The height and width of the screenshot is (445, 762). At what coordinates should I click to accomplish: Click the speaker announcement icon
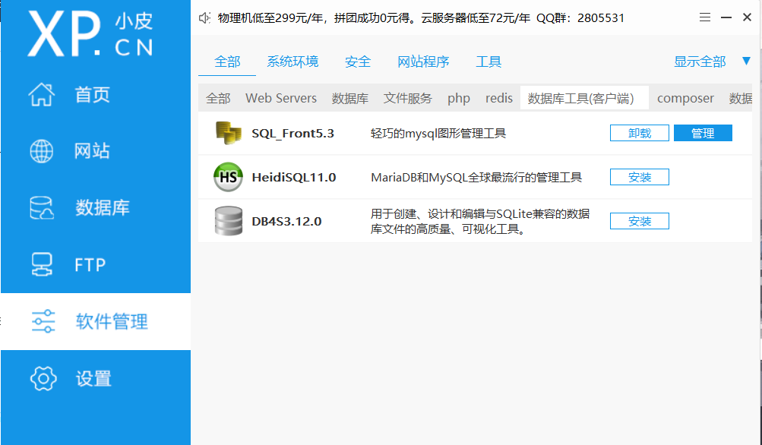[x=204, y=18]
